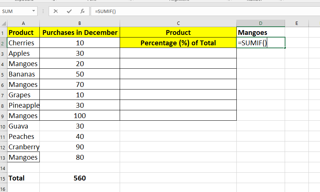This screenshot has width=320, height=192.
Task: Select column E header
Action: pos(297,23)
